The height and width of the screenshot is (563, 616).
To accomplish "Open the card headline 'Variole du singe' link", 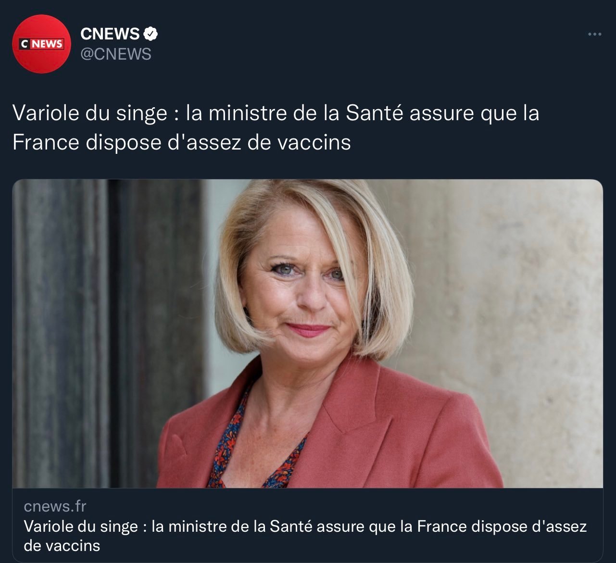I will [x=305, y=536].
